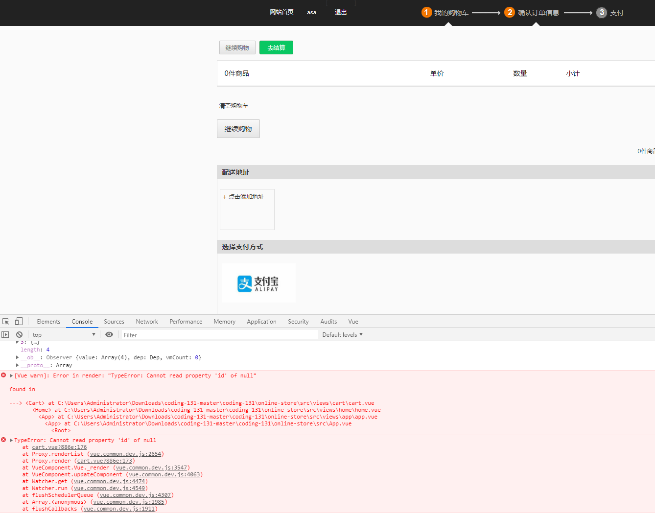Open the Audits tab
Viewport: 655px width, 515px height.
[x=328, y=322]
